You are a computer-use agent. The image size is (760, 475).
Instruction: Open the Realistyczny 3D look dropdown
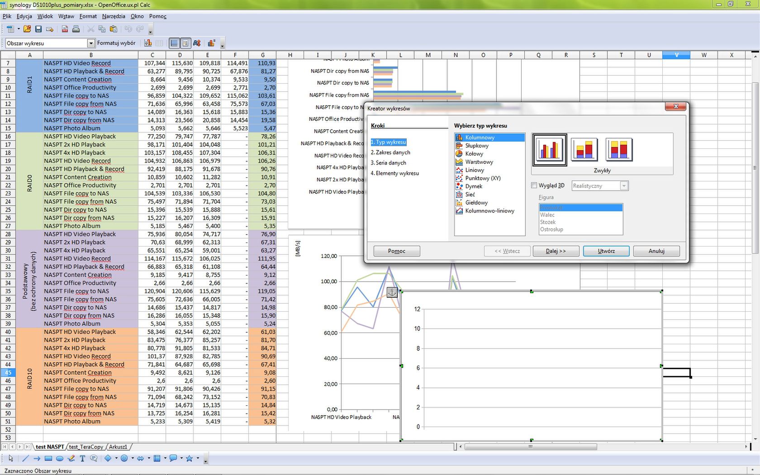624,186
